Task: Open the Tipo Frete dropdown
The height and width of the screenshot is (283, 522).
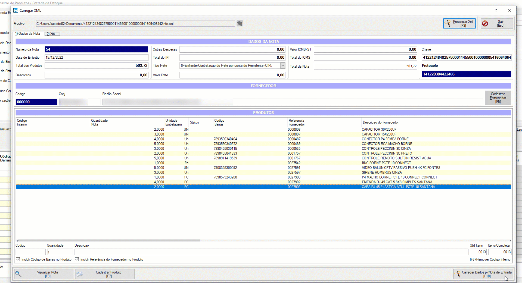Action: coord(283,65)
